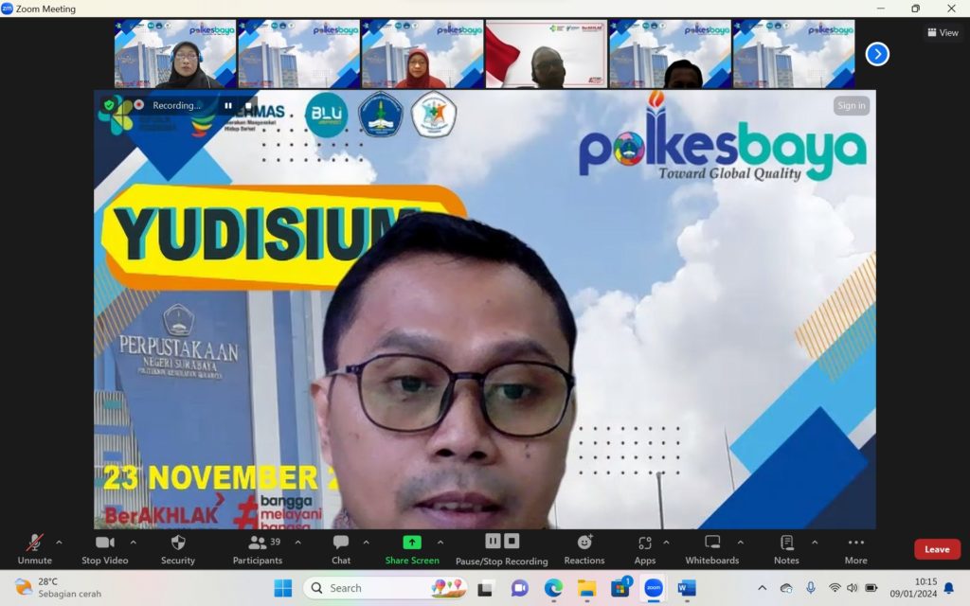Click the speaker volume tray icon
The image size is (970, 606).
[853, 588]
